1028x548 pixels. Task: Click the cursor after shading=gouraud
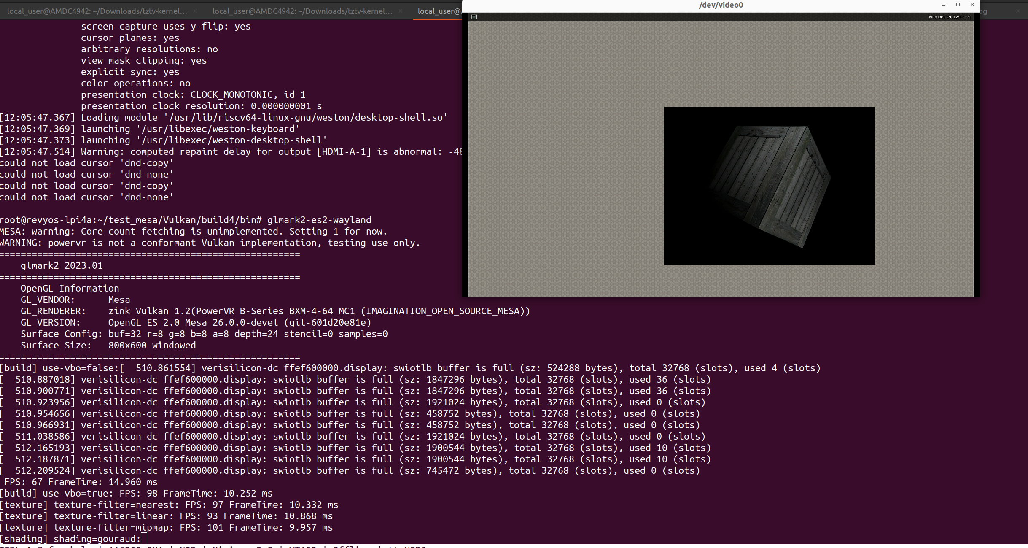[144, 539]
